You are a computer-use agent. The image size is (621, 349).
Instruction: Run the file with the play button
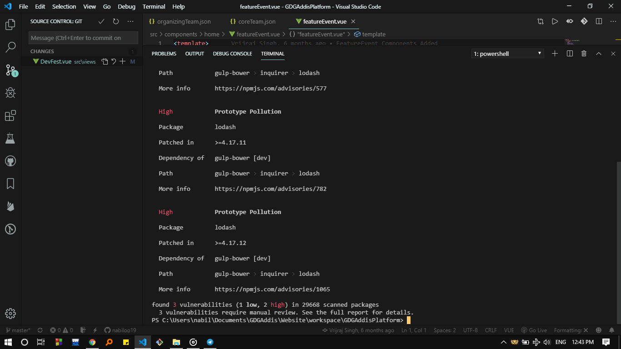555,21
